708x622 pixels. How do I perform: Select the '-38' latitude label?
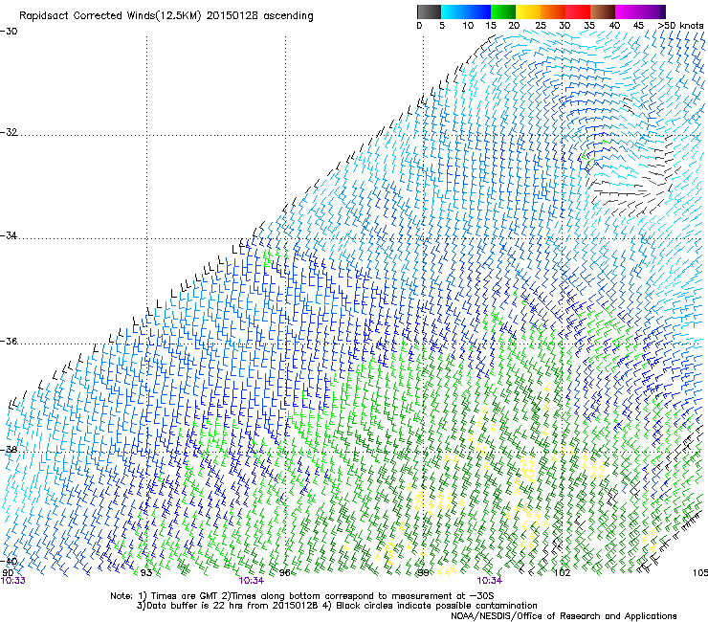pyautogui.click(x=9, y=450)
